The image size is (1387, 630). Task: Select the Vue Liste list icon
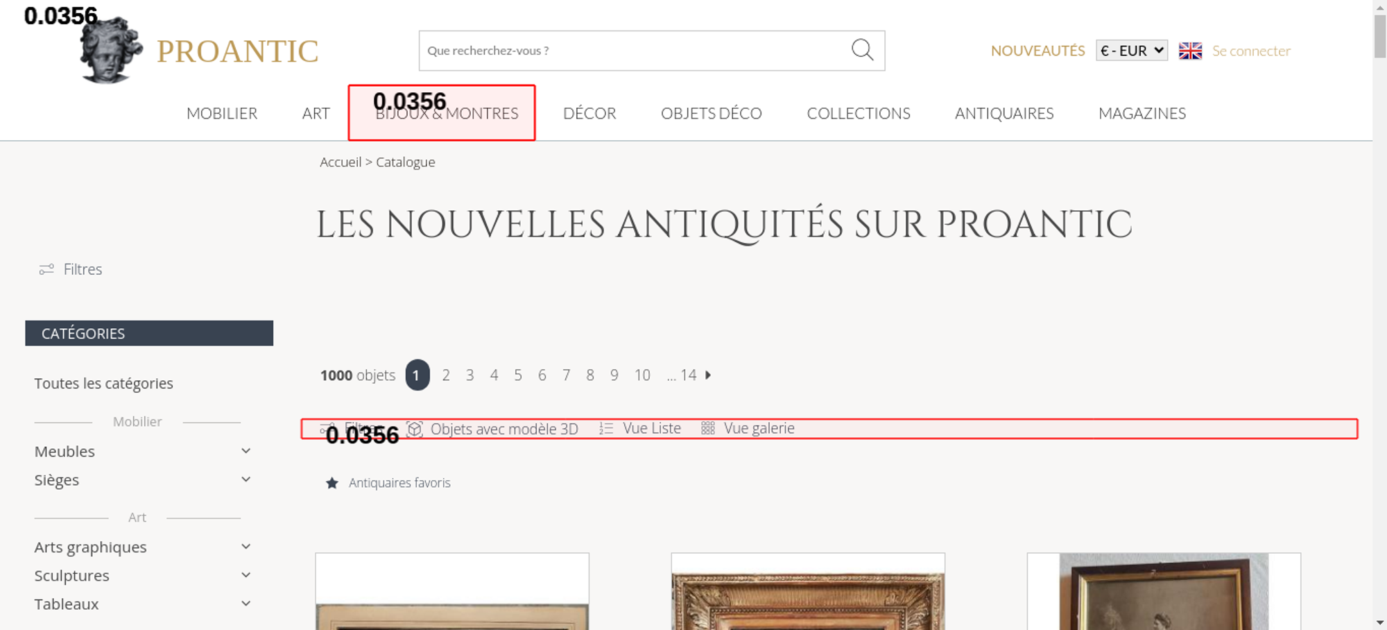click(x=606, y=429)
